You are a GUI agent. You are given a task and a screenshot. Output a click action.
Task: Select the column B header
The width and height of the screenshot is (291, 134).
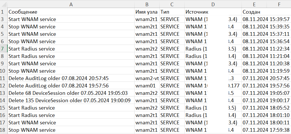[x=147, y=4]
